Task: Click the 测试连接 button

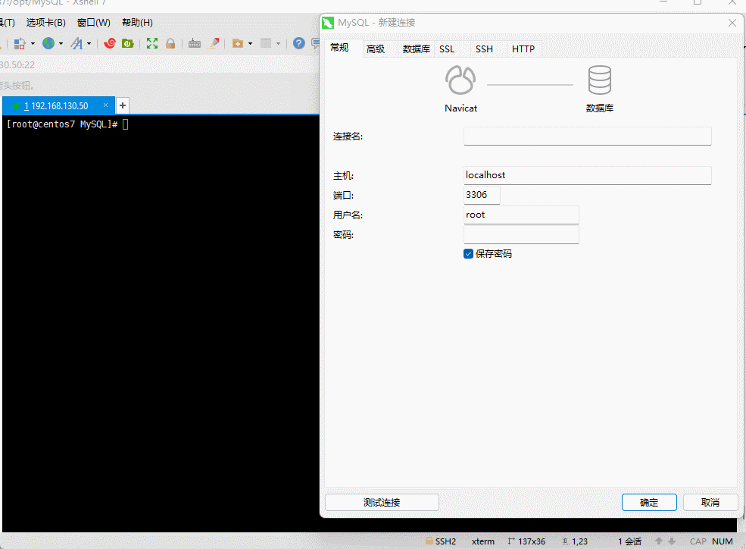Action: pos(382,502)
